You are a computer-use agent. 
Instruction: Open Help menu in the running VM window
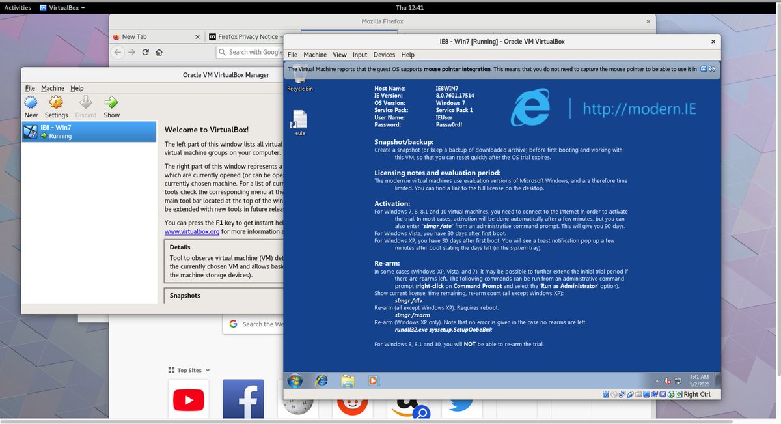click(407, 55)
